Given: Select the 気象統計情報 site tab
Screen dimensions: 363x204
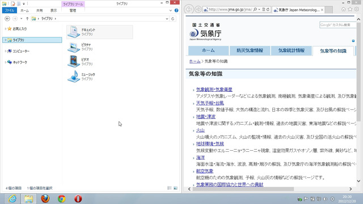Looking at the screenshot, I should (291, 50).
